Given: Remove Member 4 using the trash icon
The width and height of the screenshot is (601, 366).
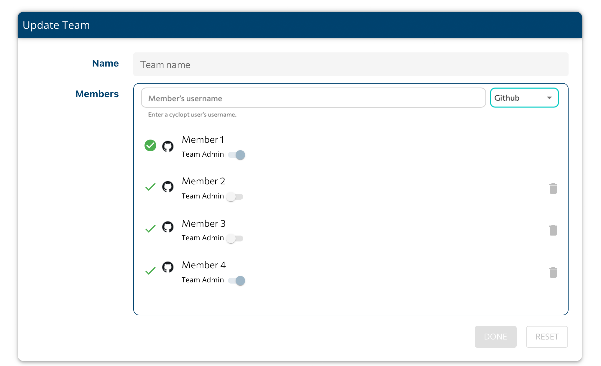Looking at the screenshot, I should (x=553, y=272).
